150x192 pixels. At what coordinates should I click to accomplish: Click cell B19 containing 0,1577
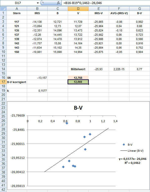coord(37,91)
